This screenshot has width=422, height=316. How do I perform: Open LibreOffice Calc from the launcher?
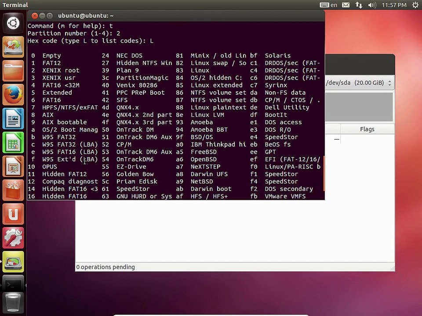(x=13, y=142)
